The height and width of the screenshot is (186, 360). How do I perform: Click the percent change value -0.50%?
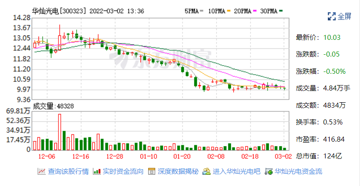[334, 72]
